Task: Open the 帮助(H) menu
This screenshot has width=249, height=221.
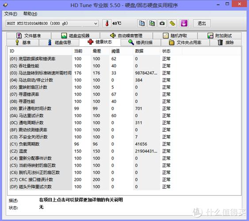Action: pos(31,14)
